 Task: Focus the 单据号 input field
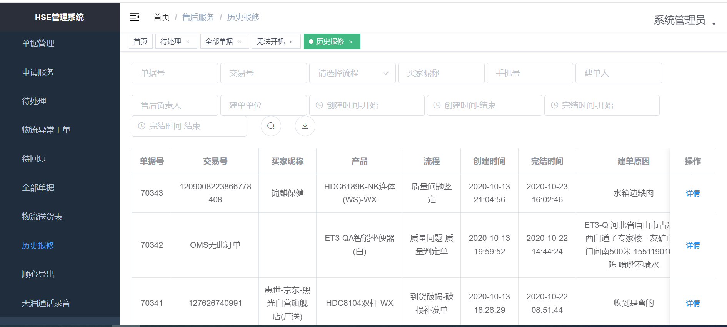(175, 73)
